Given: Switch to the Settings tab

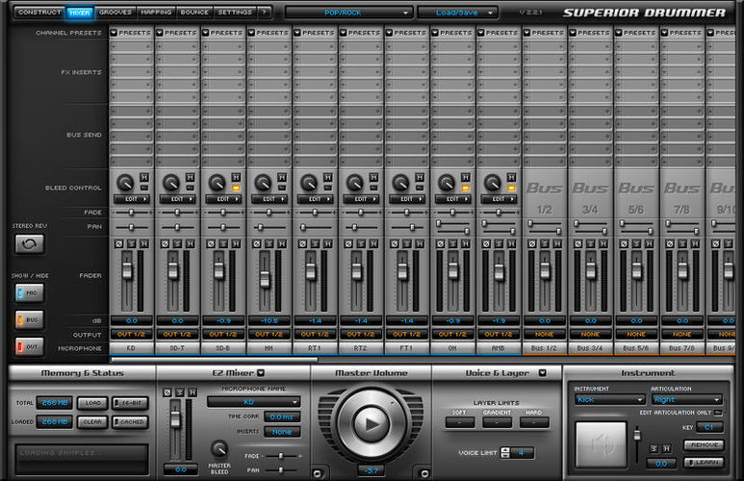Looking at the screenshot, I should pyautogui.click(x=235, y=13).
